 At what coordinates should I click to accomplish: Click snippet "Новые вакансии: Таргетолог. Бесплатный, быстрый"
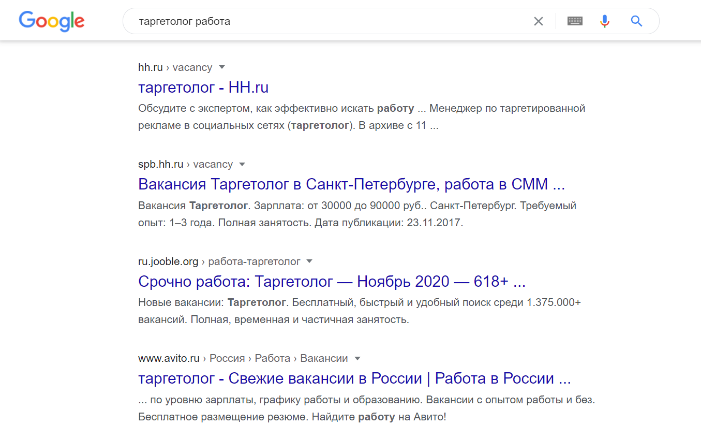click(x=360, y=311)
